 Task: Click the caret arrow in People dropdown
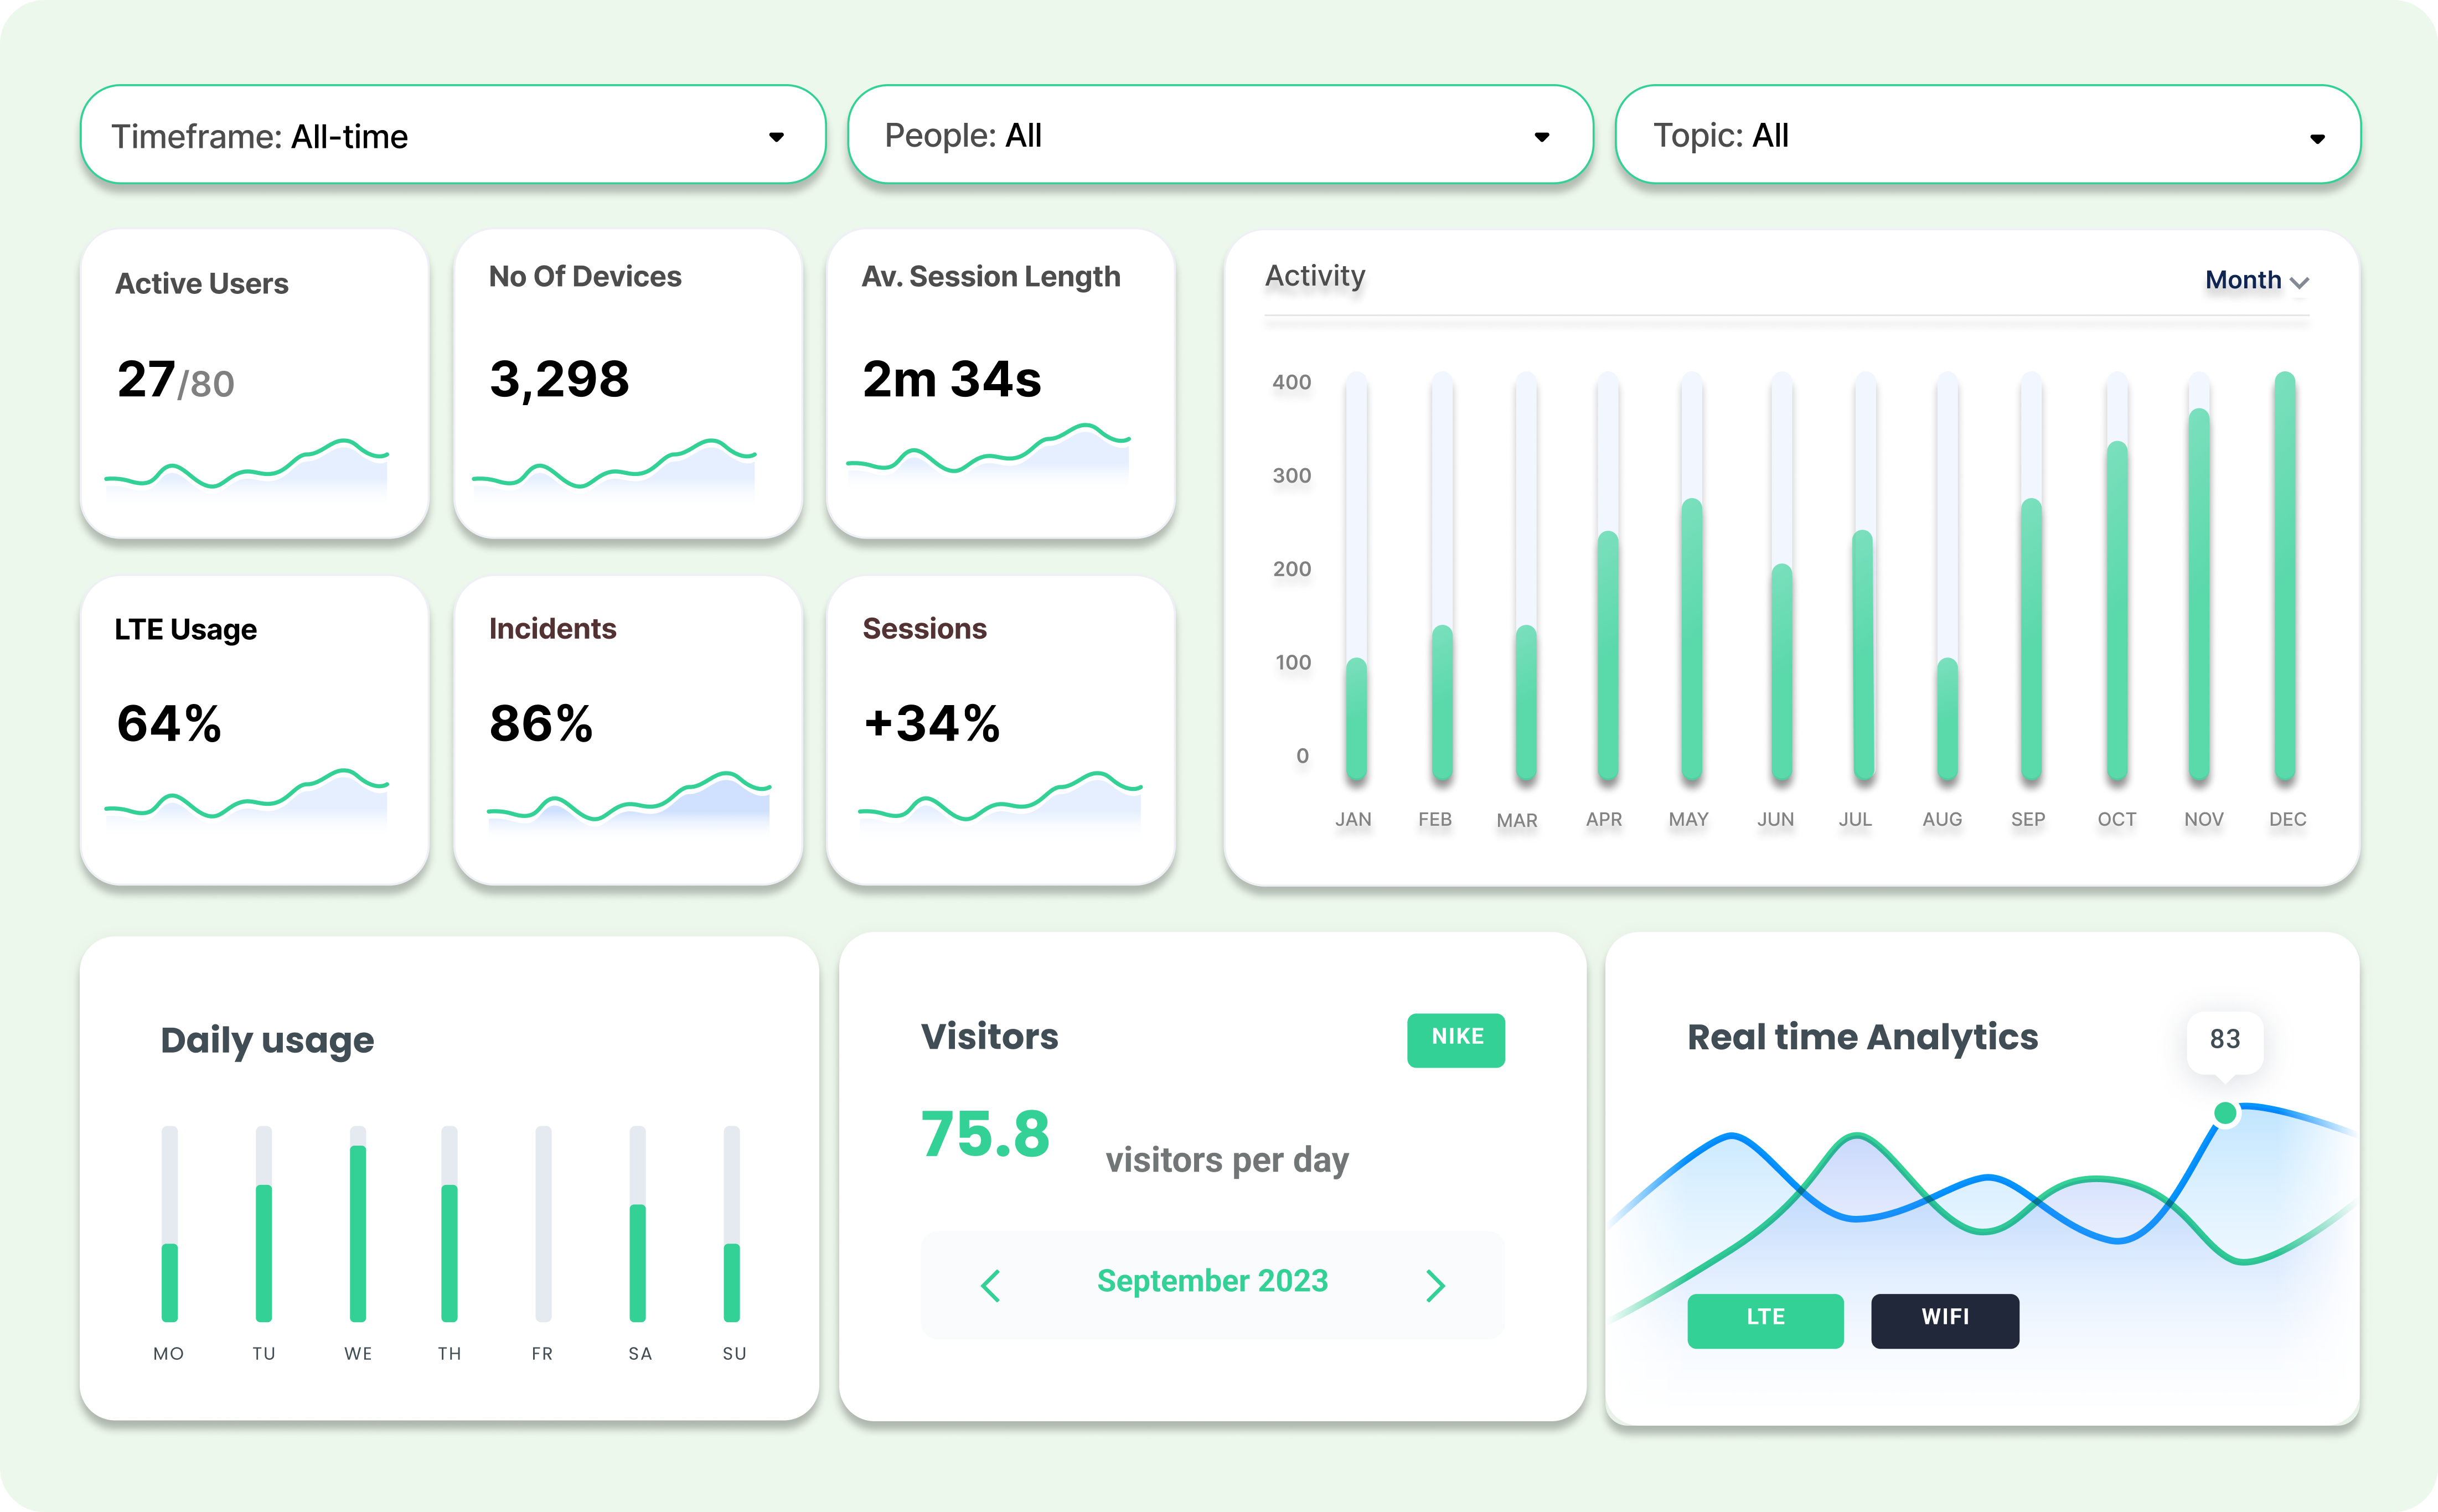click(1542, 137)
